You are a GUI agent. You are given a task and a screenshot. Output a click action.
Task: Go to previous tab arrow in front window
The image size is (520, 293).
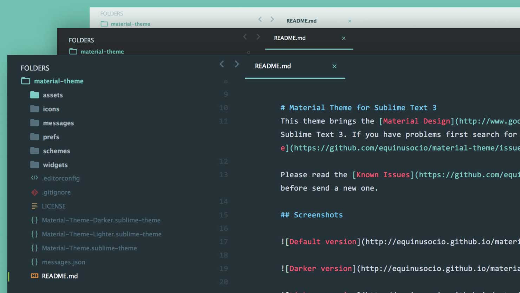[222, 64]
